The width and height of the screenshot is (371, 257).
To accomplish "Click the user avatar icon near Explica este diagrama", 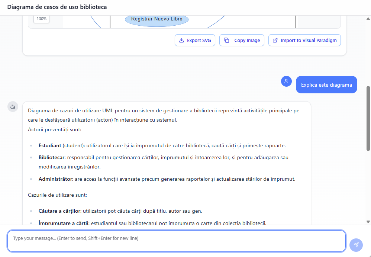I will [x=286, y=81].
